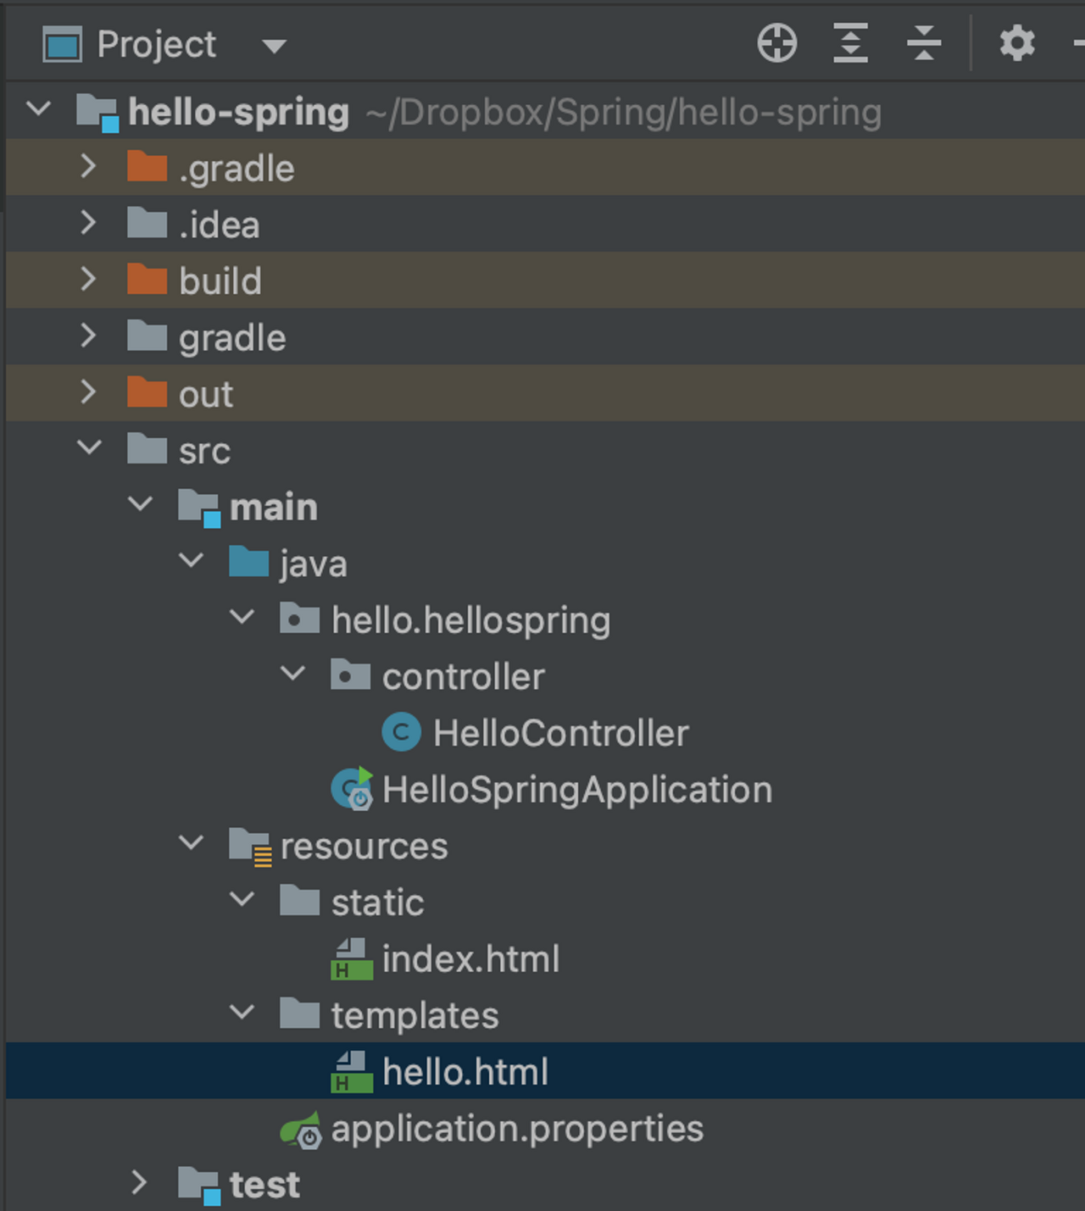Click the resources root folder icon
Viewport: 1085px width, 1211px height.
coord(250,847)
